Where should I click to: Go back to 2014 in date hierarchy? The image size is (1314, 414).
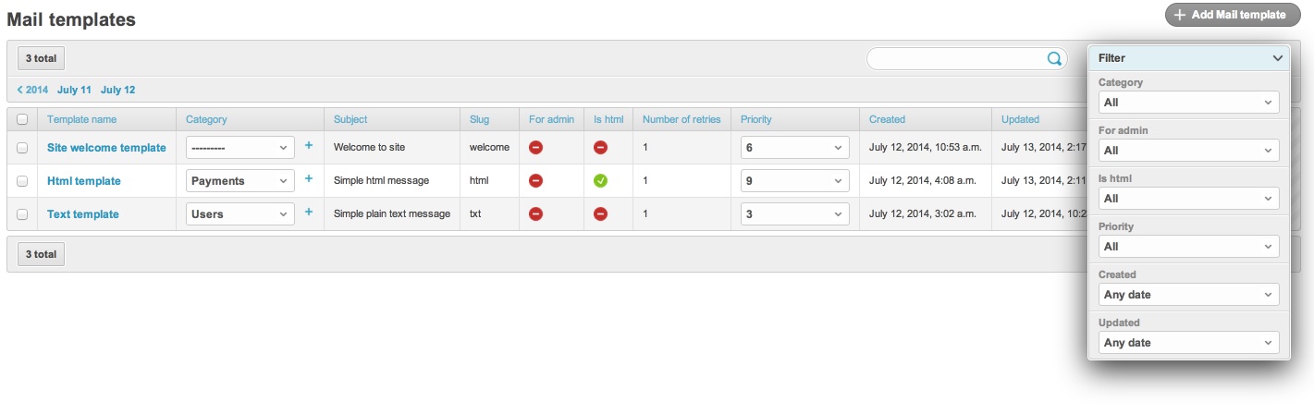[x=32, y=90]
